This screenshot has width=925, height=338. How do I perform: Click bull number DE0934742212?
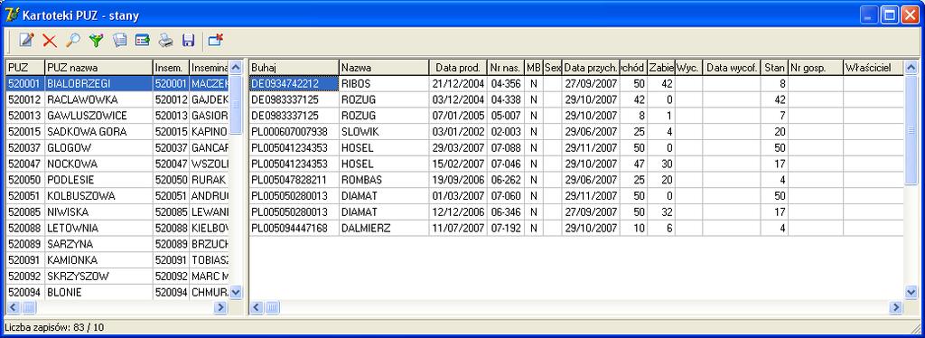click(x=294, y=84)
